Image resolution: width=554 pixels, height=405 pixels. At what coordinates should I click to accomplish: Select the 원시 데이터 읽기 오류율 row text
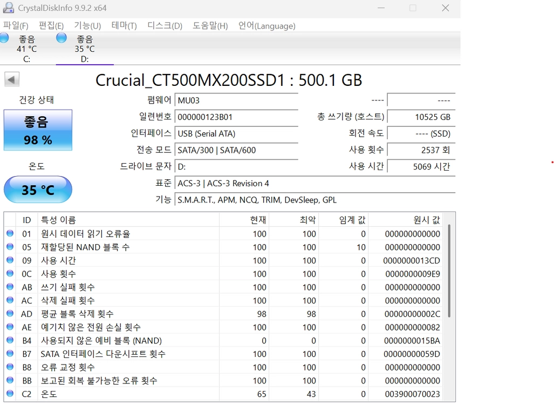coord(86,234)
